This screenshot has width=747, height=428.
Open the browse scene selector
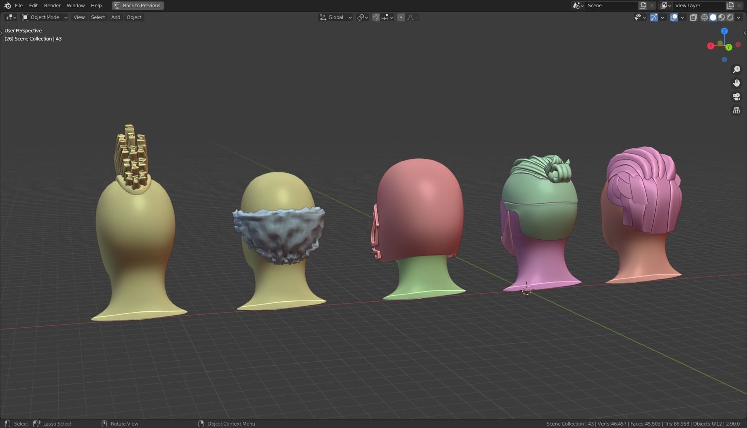click(578, 6)
